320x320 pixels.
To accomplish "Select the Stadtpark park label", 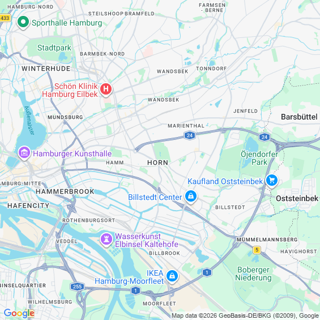I will coord(54,48).
